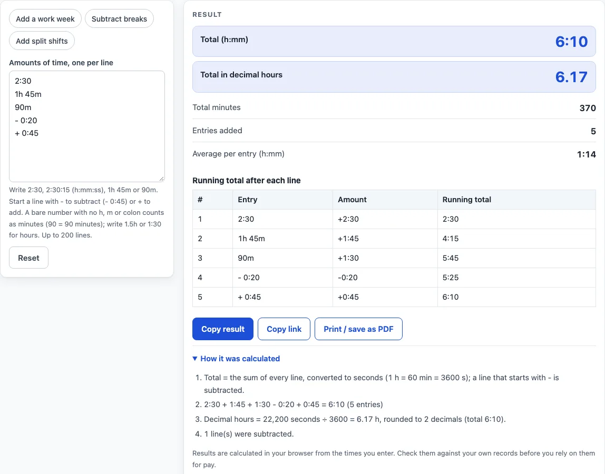Click the "1 line(s) were subtracted." step

(249, 434)
